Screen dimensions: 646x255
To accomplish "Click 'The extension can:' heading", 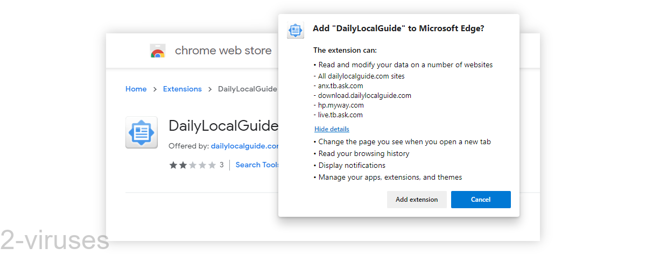I will [x=345, y=51].
